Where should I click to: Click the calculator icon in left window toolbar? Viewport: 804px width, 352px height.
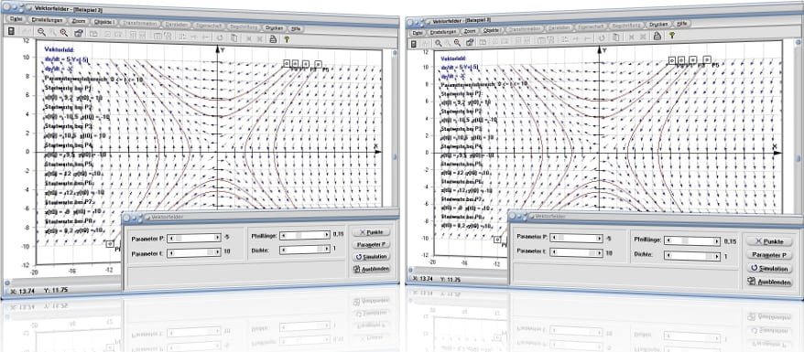pos(11,31)
